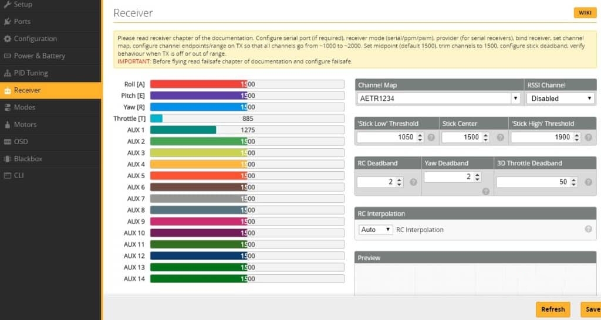Click the Setup wrench icon

[x=7, y=4]
